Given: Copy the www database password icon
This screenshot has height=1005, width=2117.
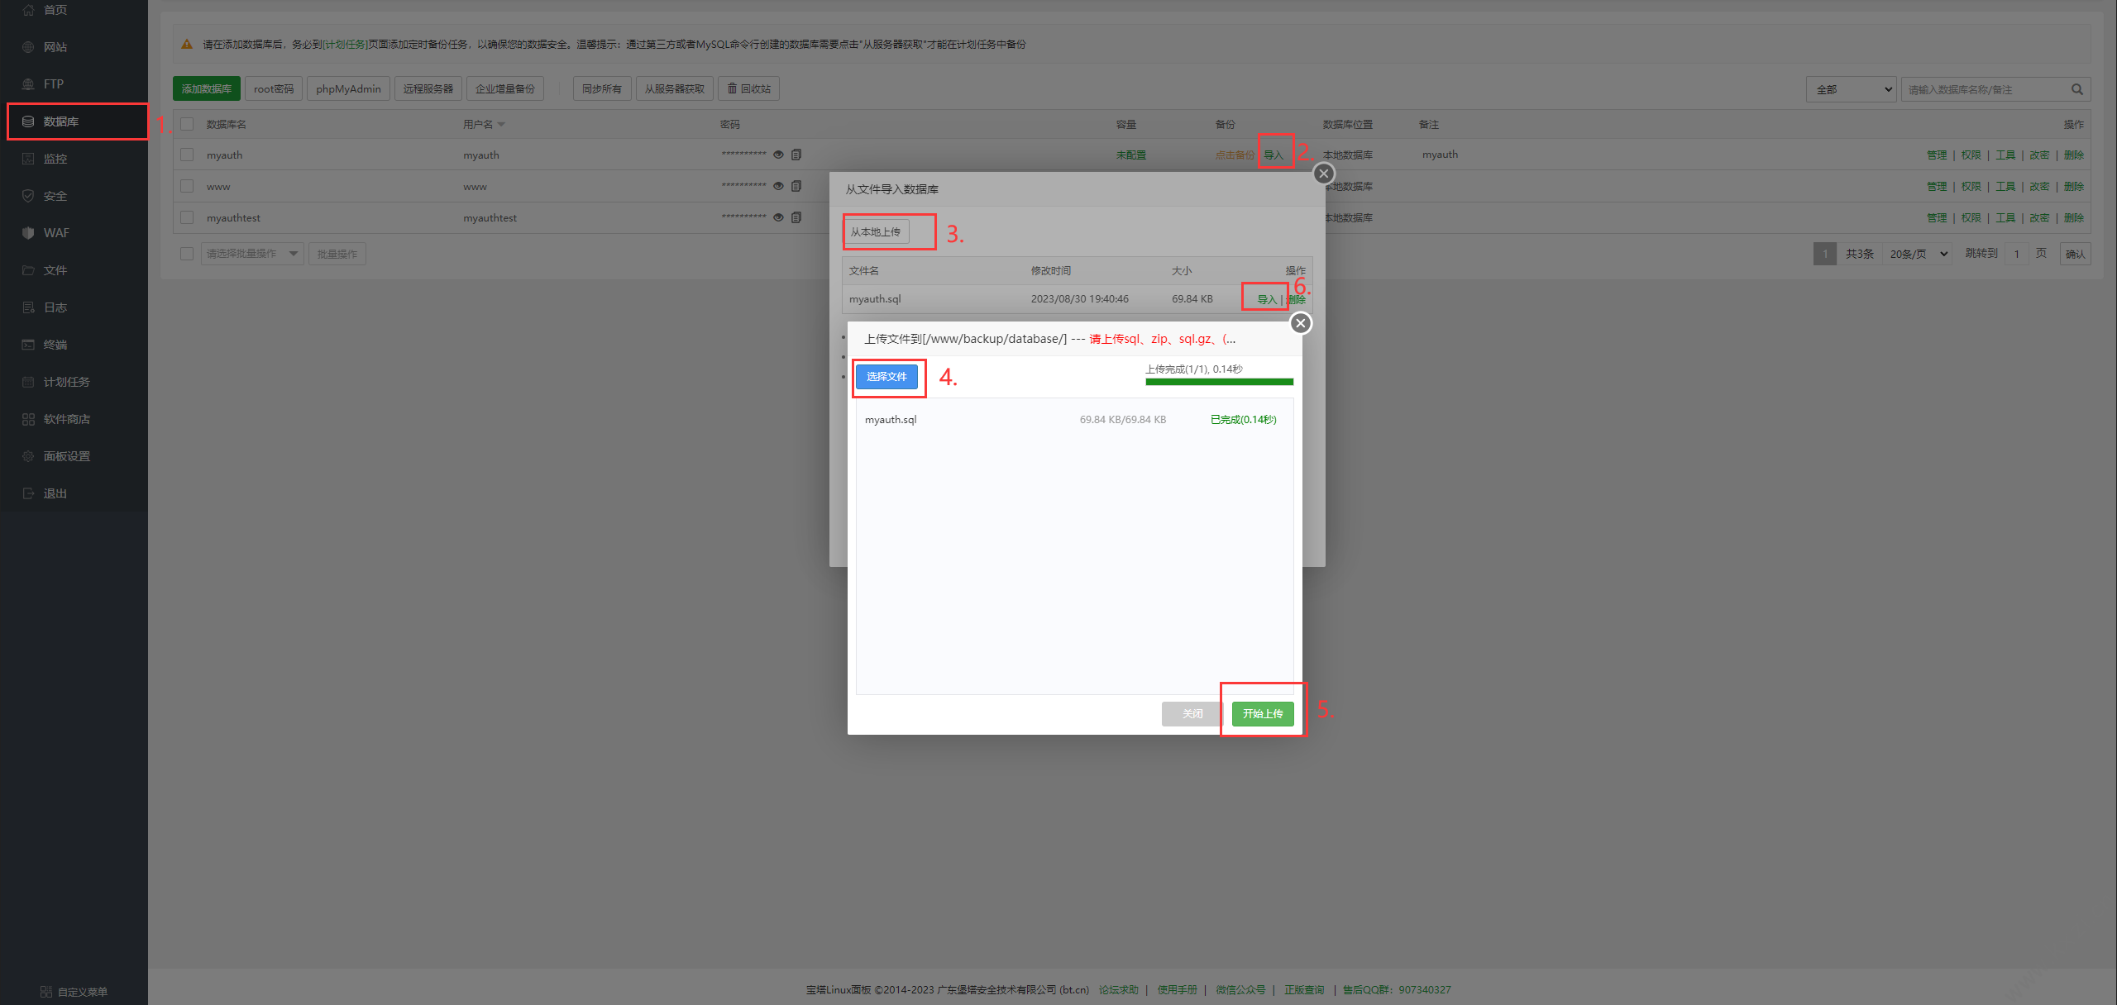Looking at the screenshot, I should pyautogui.click(x=796, y=186).
